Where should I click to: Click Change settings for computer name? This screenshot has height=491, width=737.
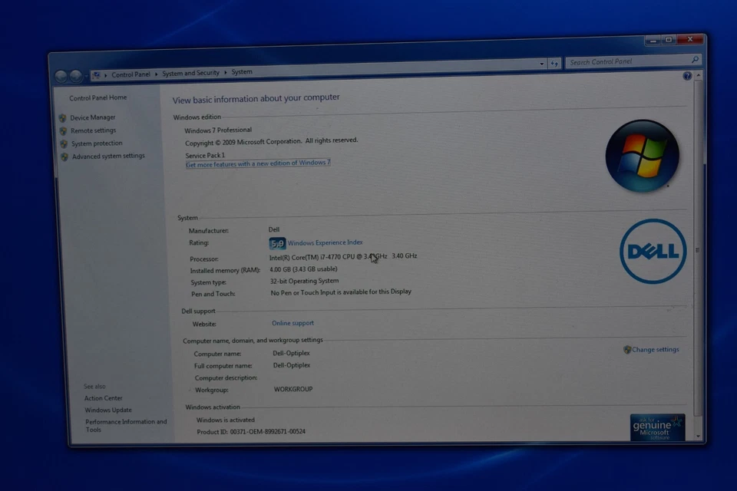[655, 350]
